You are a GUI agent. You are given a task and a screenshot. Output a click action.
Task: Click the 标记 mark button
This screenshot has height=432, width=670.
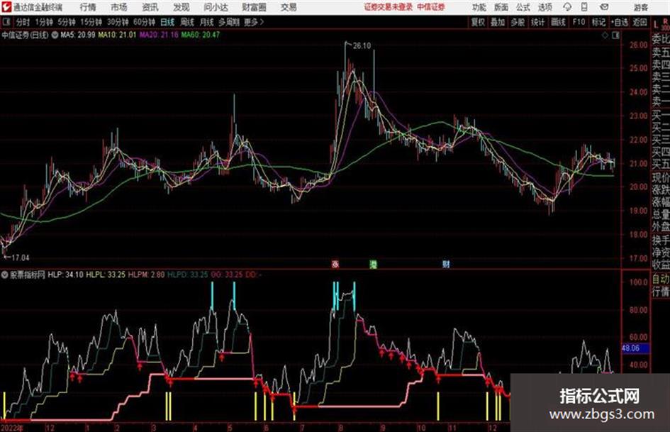[x=598, y=22]
